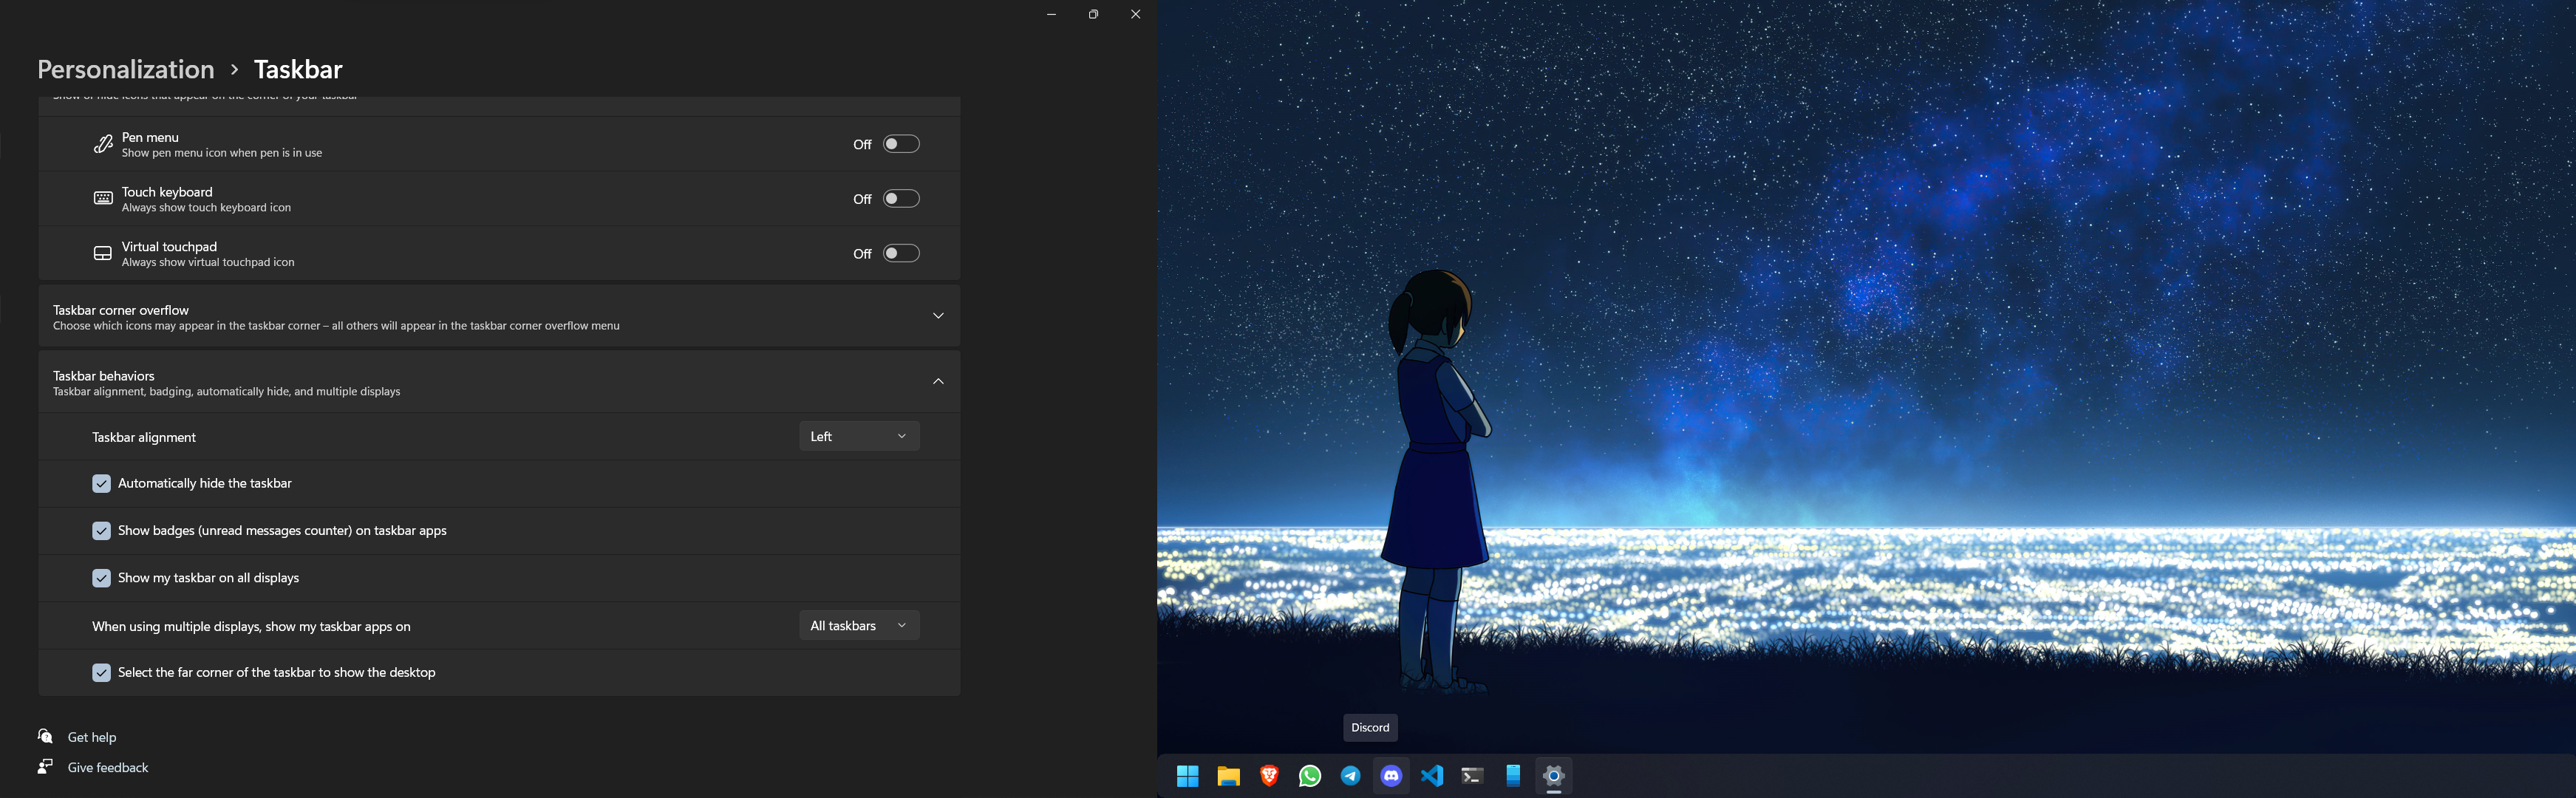Uncheck Automatically hide the taskbar
This screenshot has width=2576, height=798.
coord(101,484)
